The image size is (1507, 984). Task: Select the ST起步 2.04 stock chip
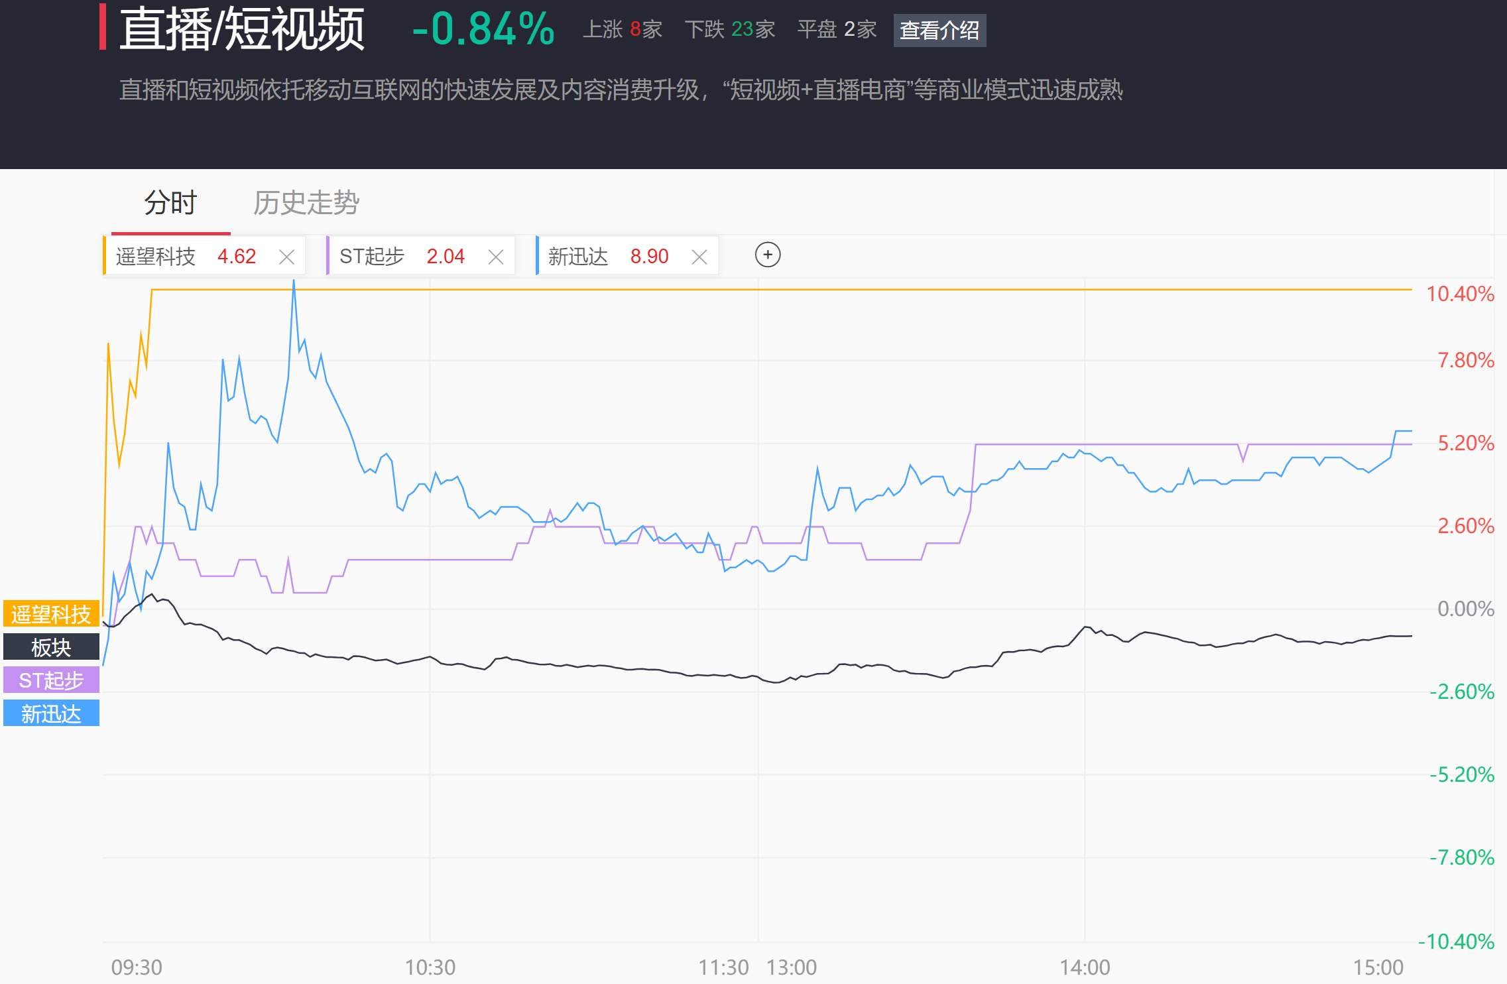click(402, 256)
